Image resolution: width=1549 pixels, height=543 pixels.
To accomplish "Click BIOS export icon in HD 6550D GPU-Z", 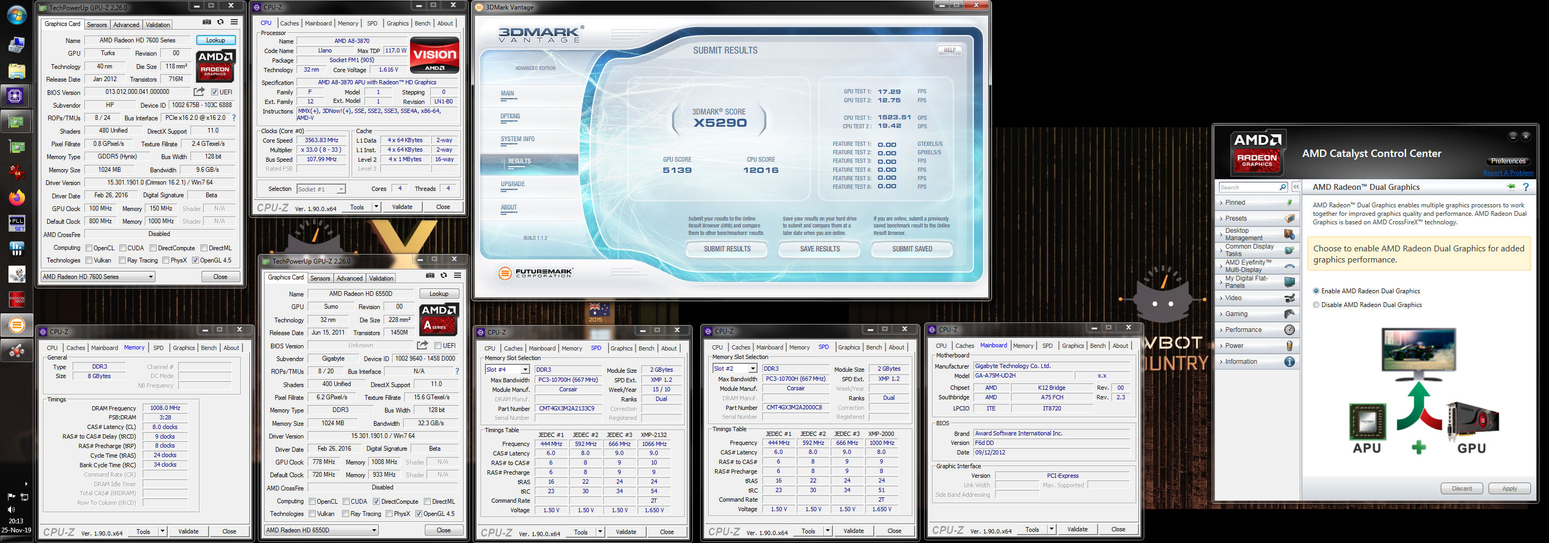I will pos(423,345).
